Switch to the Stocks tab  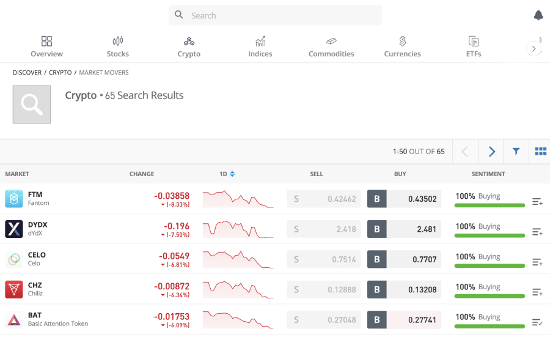pyautogui.click(x=118, y=46)
